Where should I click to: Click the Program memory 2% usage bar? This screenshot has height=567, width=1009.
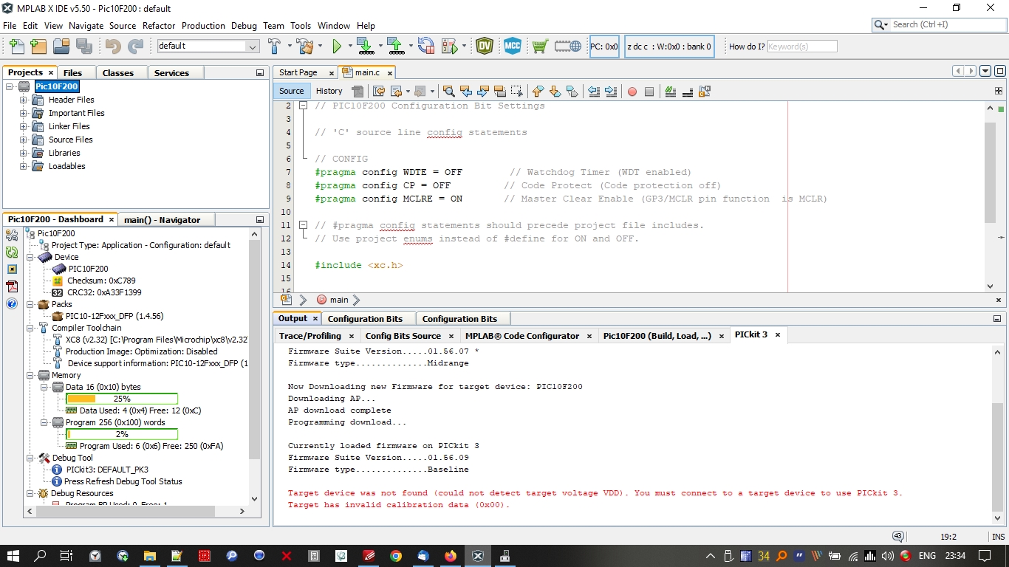pos(122,434)
